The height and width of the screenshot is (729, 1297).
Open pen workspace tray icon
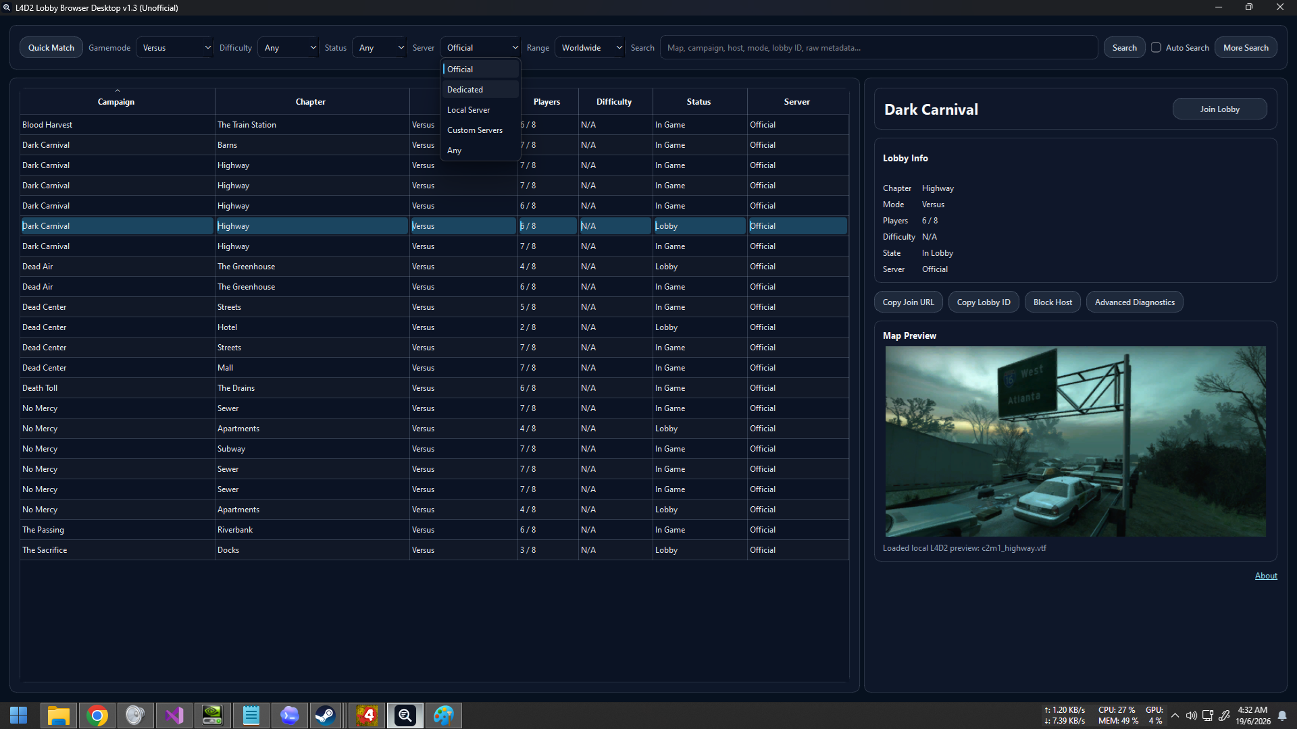(1224, 715)
